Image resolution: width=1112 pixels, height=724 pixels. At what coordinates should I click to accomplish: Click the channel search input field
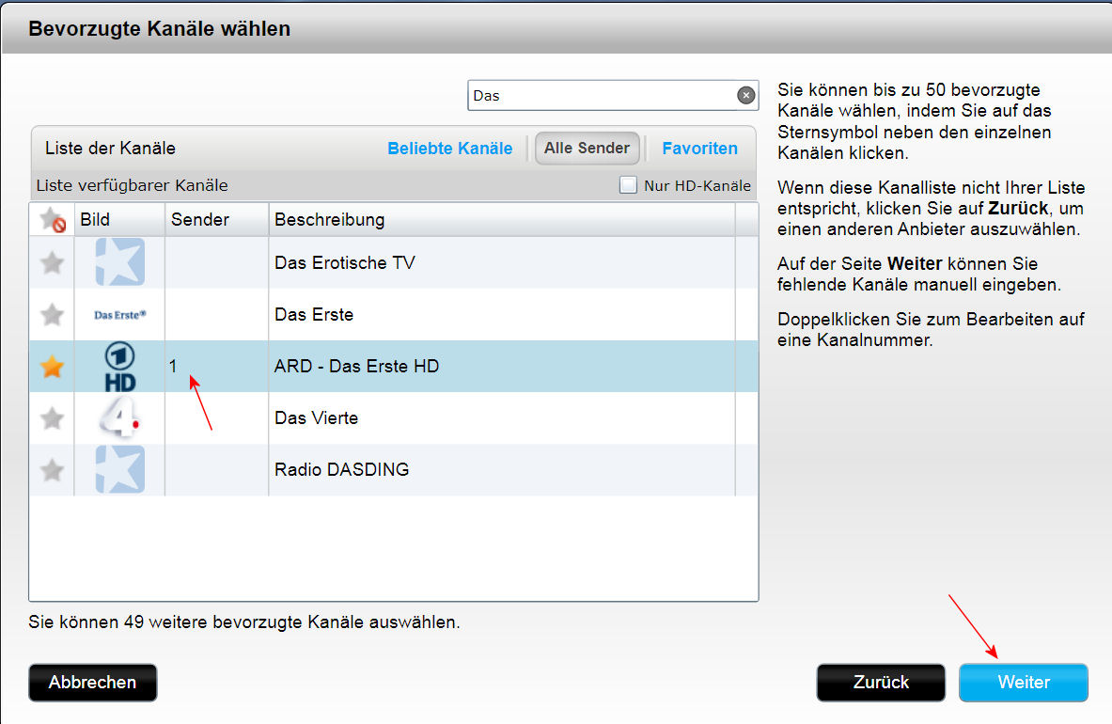pyautogui.click(x=602, y=95)
